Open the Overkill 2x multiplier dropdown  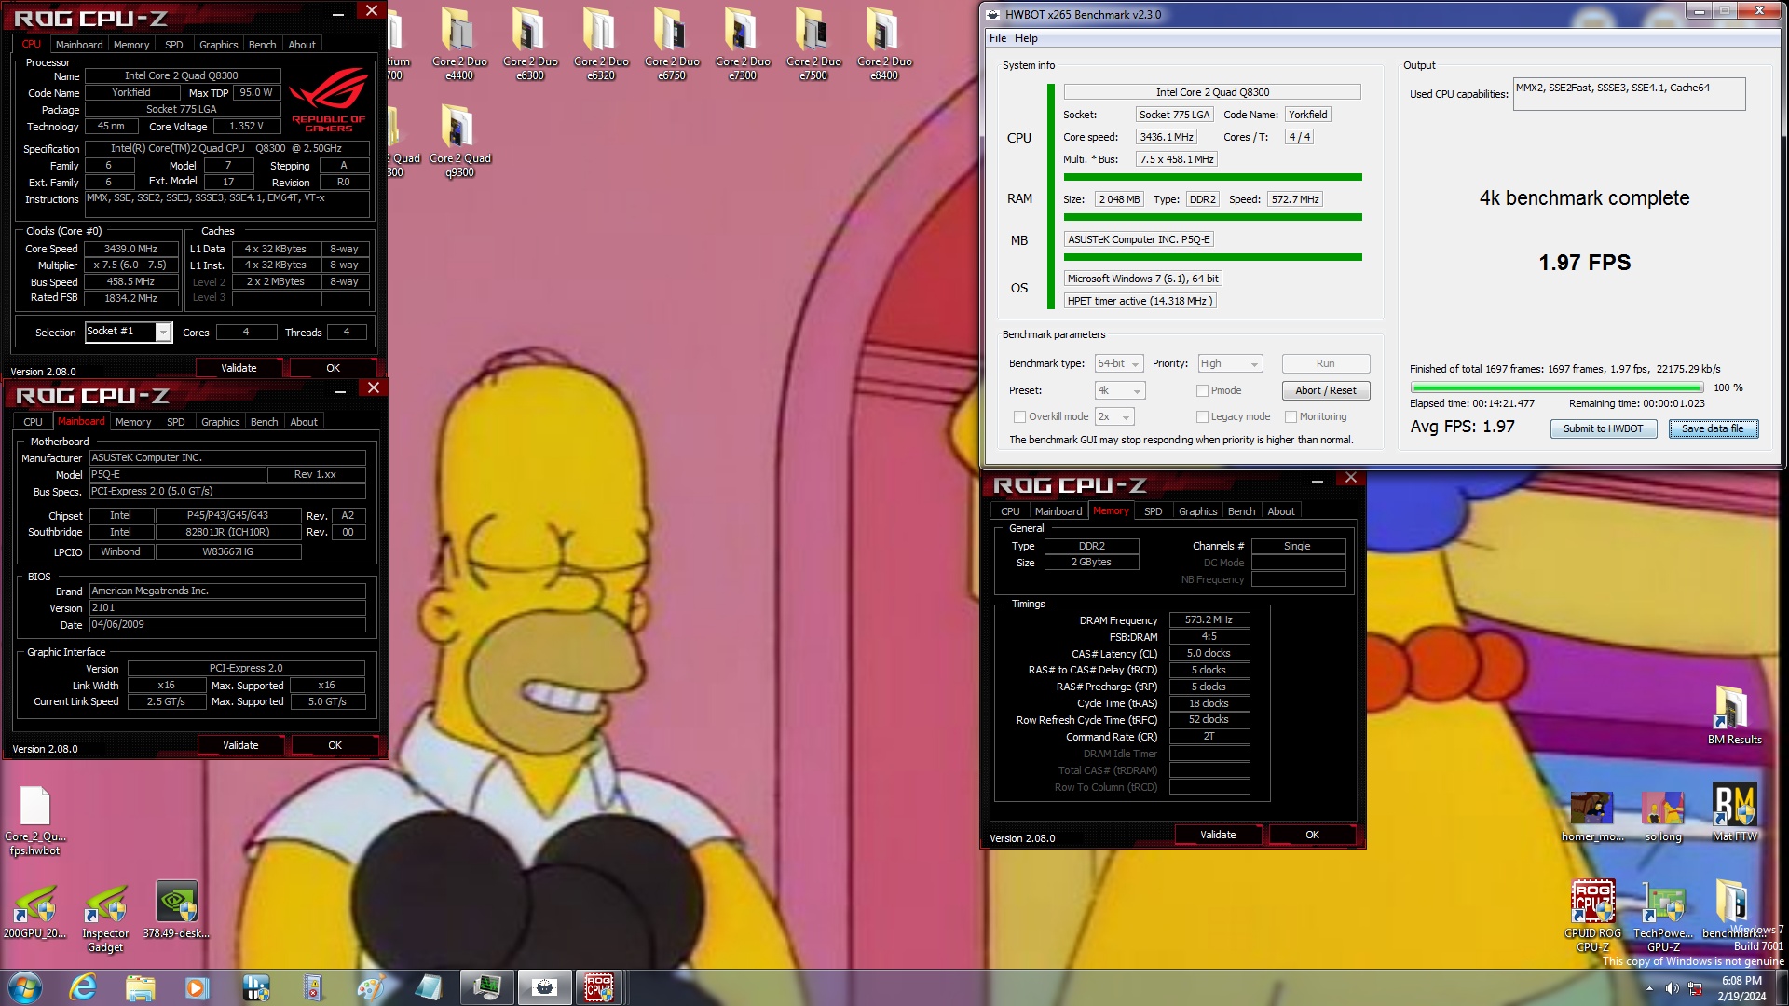tap(1114, 417)
